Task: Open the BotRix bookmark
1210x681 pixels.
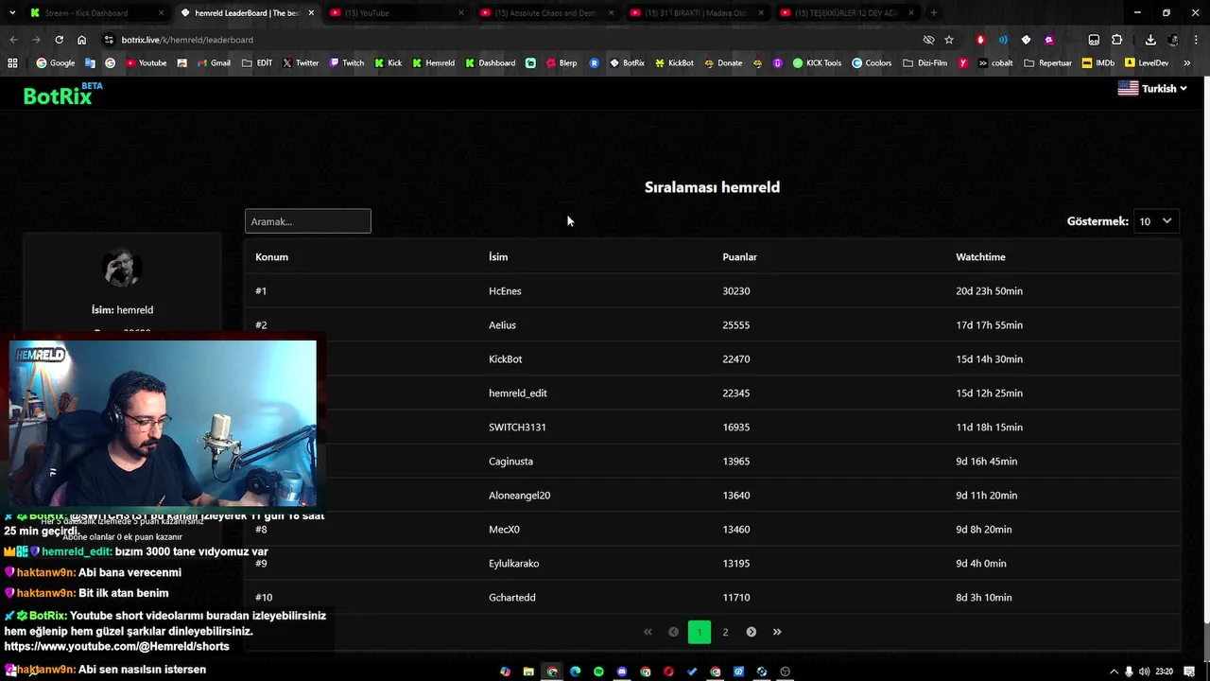Action: coord(627,63)
